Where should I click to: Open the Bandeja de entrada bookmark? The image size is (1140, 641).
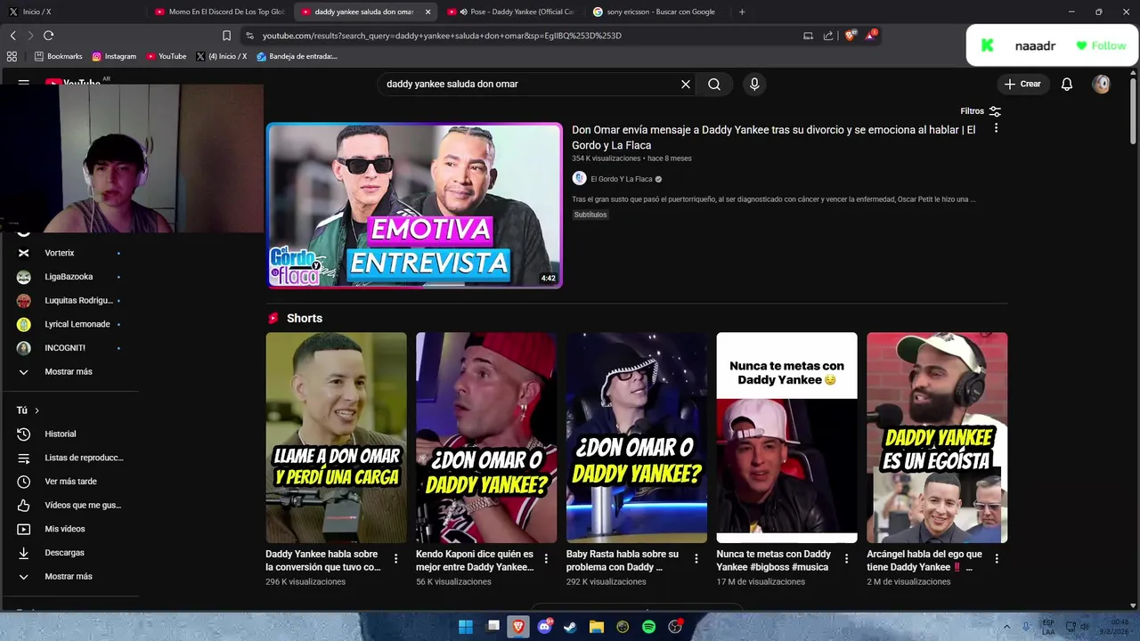pos(297,56)
